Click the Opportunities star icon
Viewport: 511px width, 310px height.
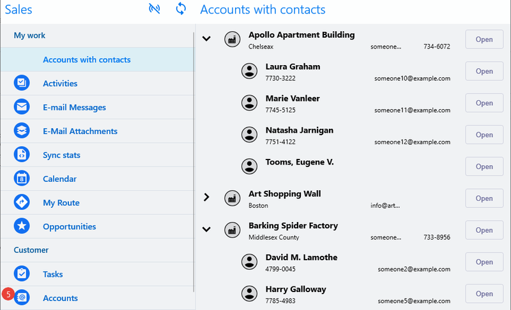pos(22,226)
